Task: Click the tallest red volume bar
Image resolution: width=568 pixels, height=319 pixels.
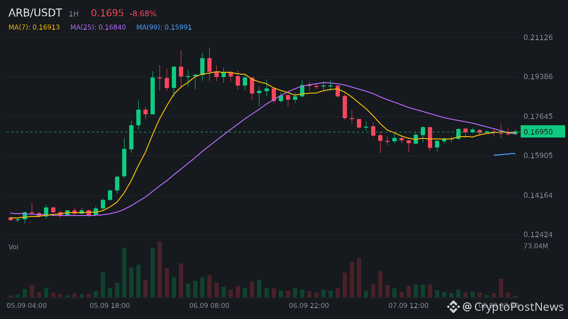Action: [160, 269]
